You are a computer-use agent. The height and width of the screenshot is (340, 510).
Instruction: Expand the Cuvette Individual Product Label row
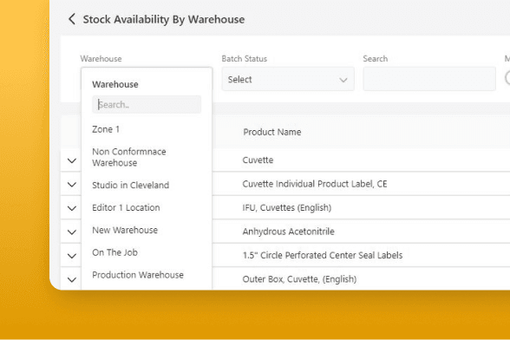tap(72, 184)
